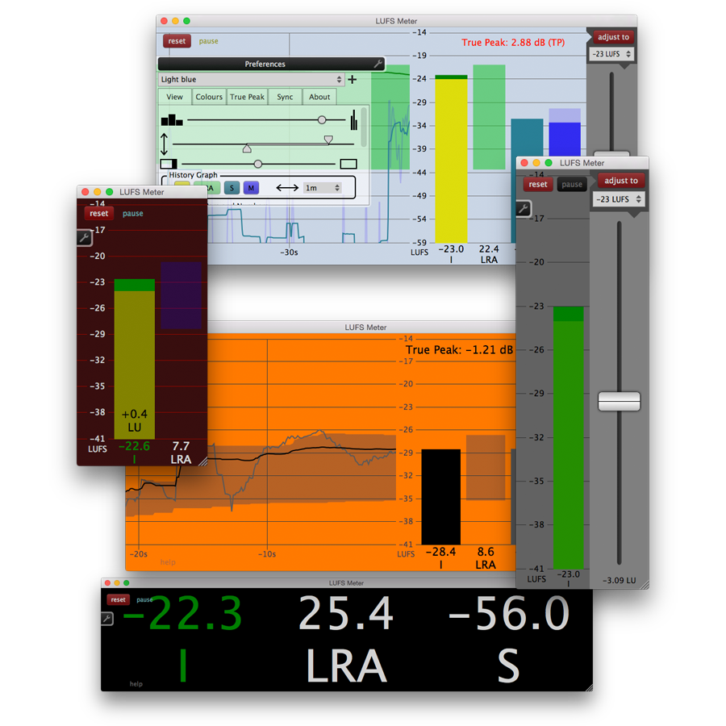Open the -23 LUFS dropdown in the grey window
The width and height of the screenshot is (726, 726).
click(x=619, y=199)
